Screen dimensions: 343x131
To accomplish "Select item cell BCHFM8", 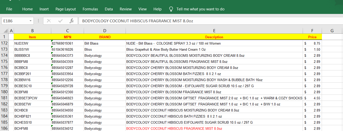I will (32, 128).
